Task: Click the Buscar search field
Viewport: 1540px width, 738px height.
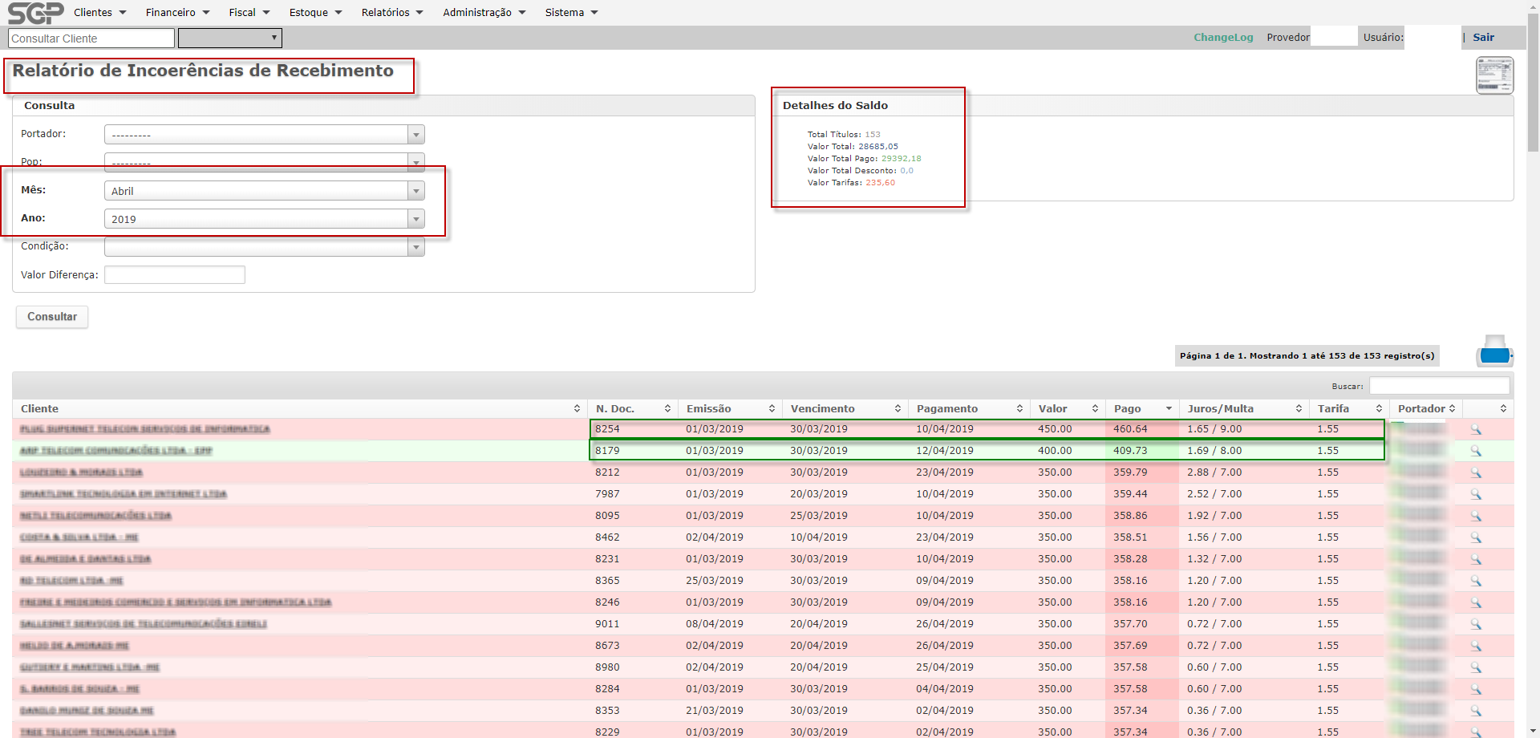Action: (1439, 386)
